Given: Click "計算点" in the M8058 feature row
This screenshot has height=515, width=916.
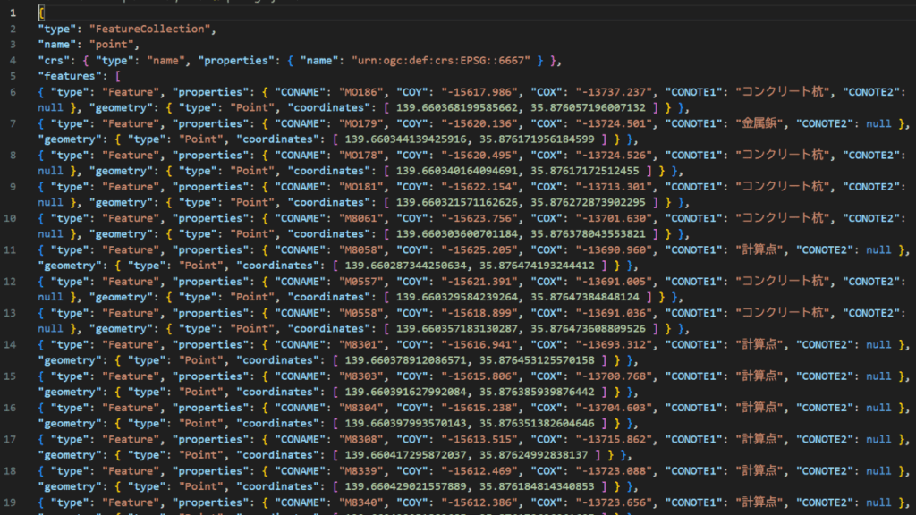Looking at the screenshot, I should click(759, 249).
